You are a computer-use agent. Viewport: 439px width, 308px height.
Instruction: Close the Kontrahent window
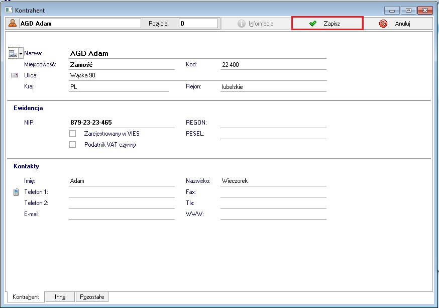coord(425,11)
